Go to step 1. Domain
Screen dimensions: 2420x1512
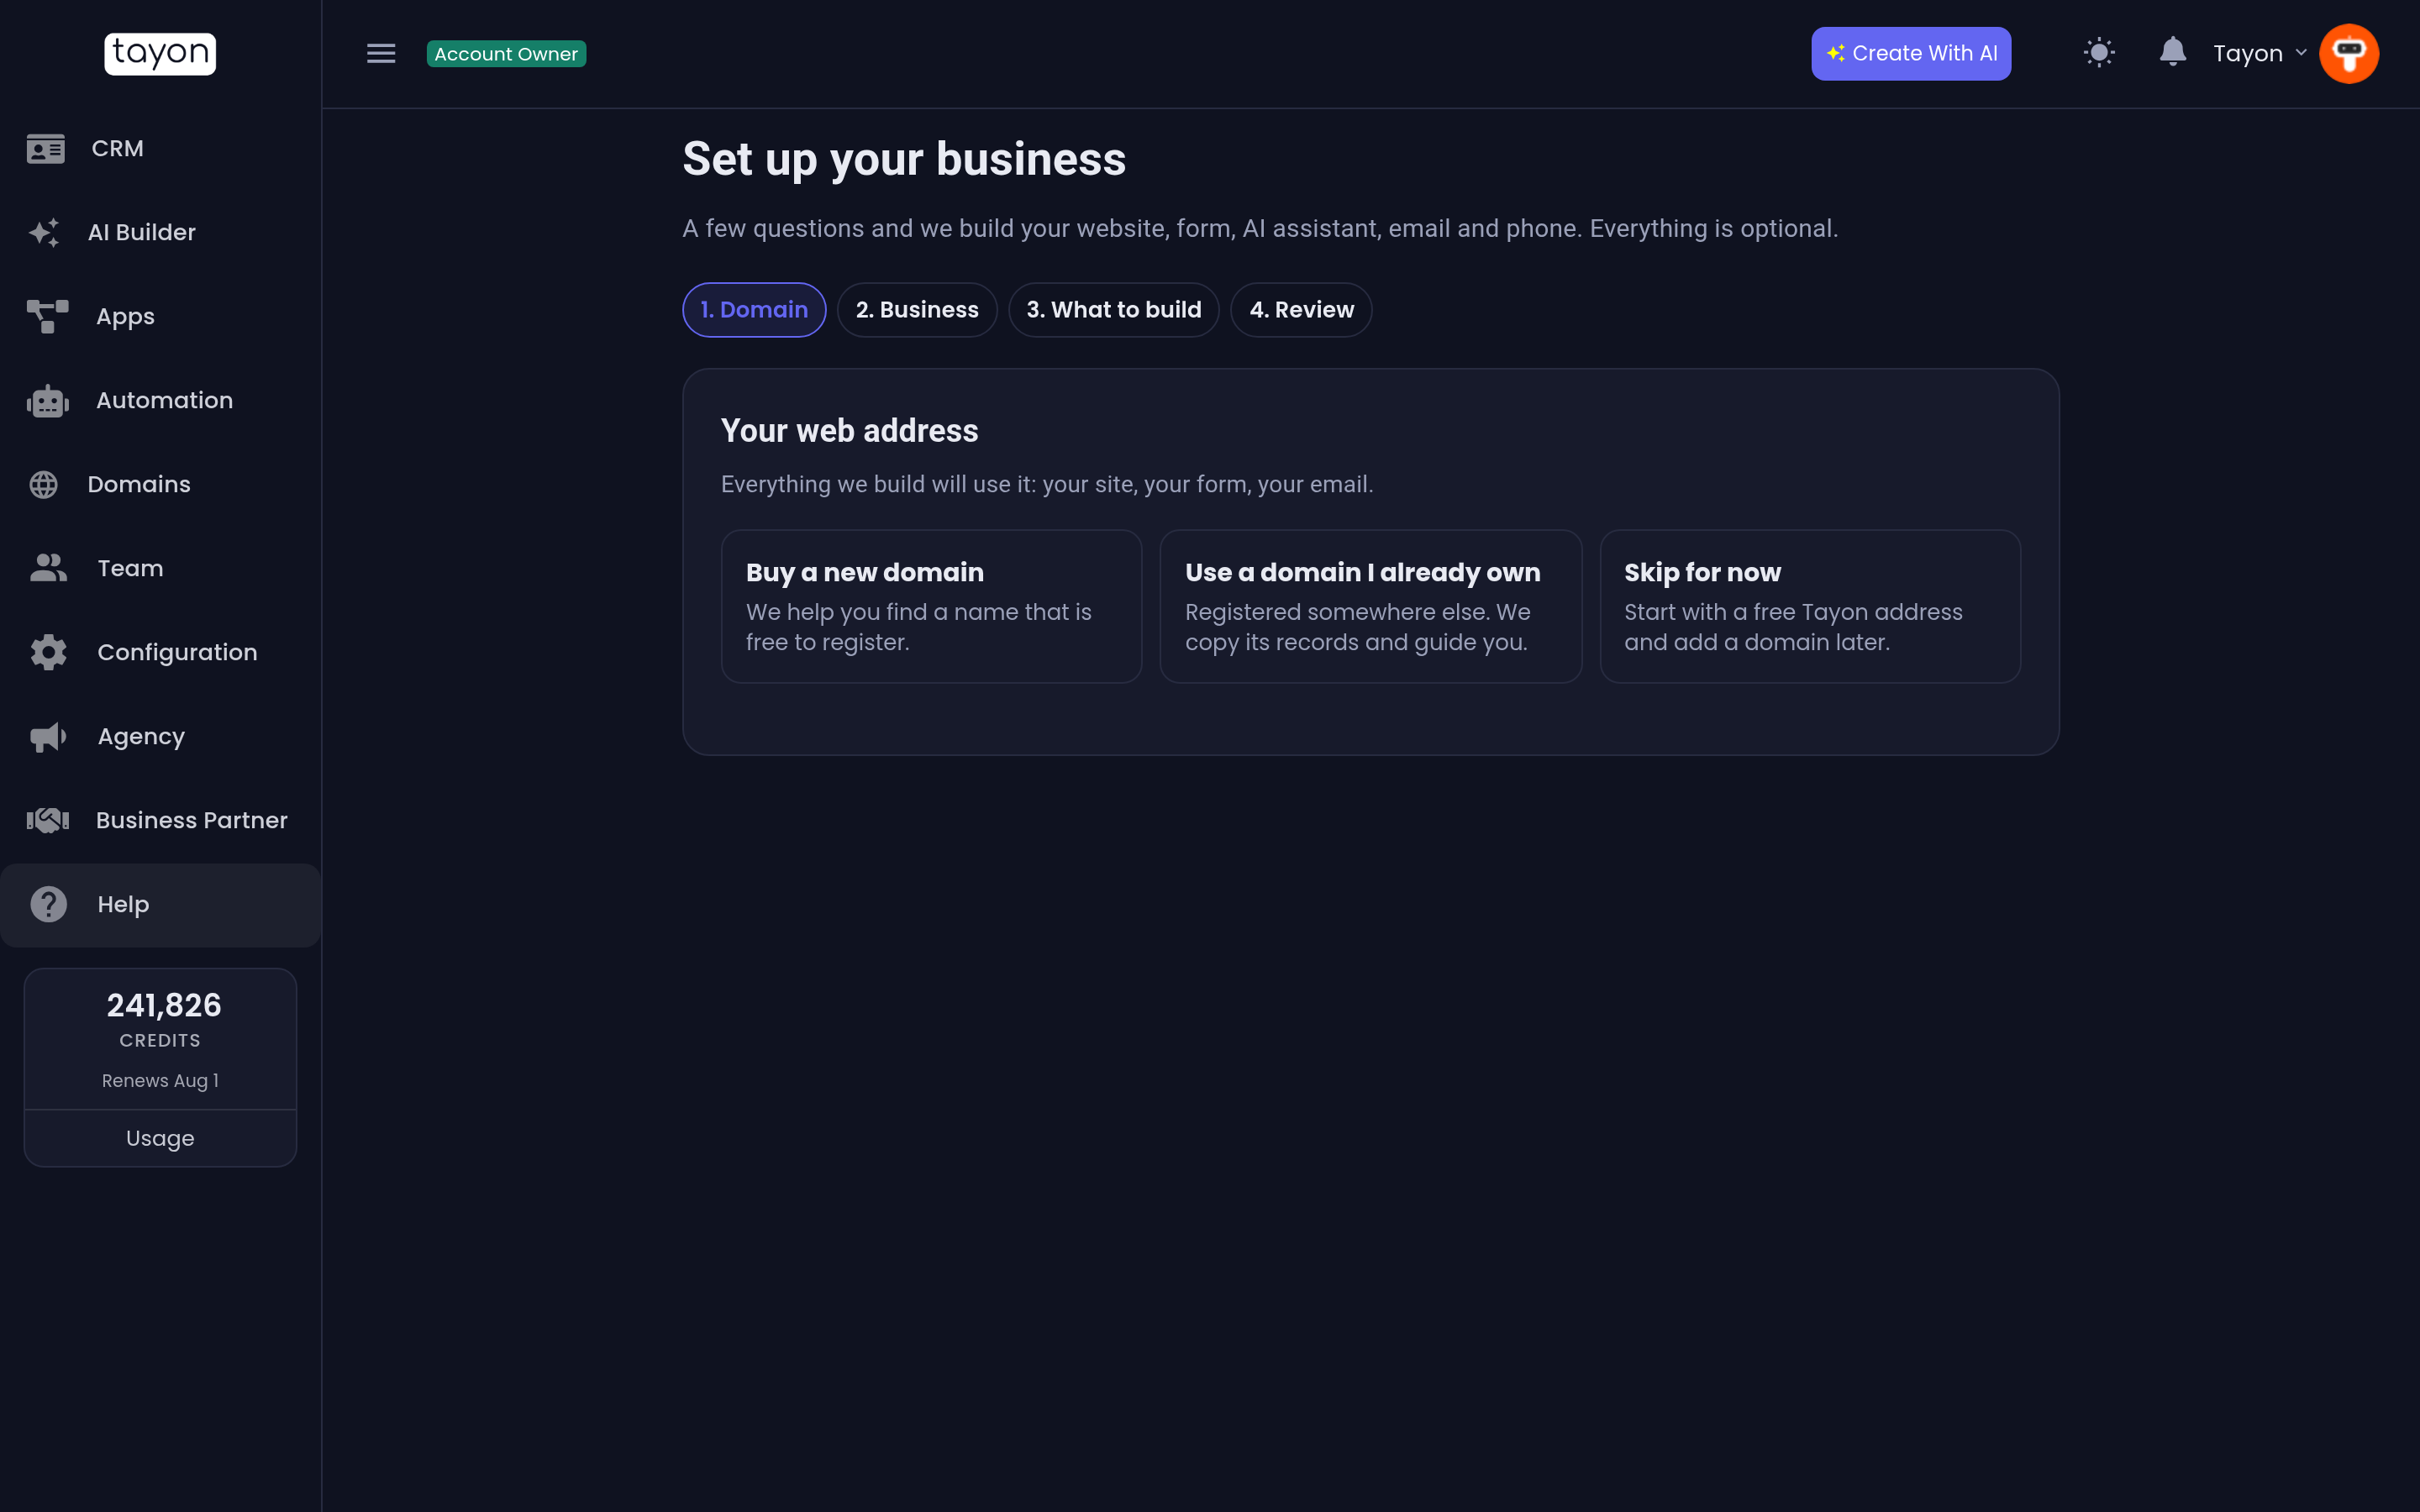click(x=754, y=310)
